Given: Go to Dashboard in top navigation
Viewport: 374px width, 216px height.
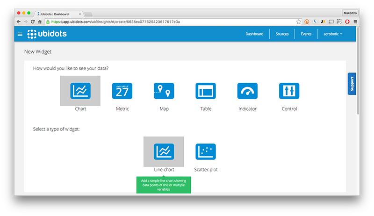Looking at the screenshot, I should click(254, 34).
